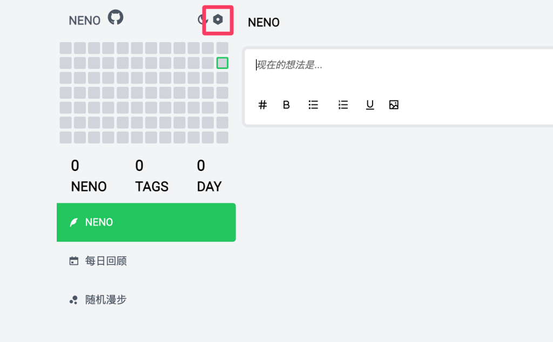Insert a hashtag tag in editor

(x=262, y=105)
